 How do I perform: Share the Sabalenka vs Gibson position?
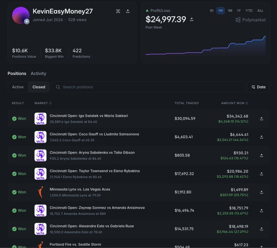pyautogui.click(x=262, y=155)
